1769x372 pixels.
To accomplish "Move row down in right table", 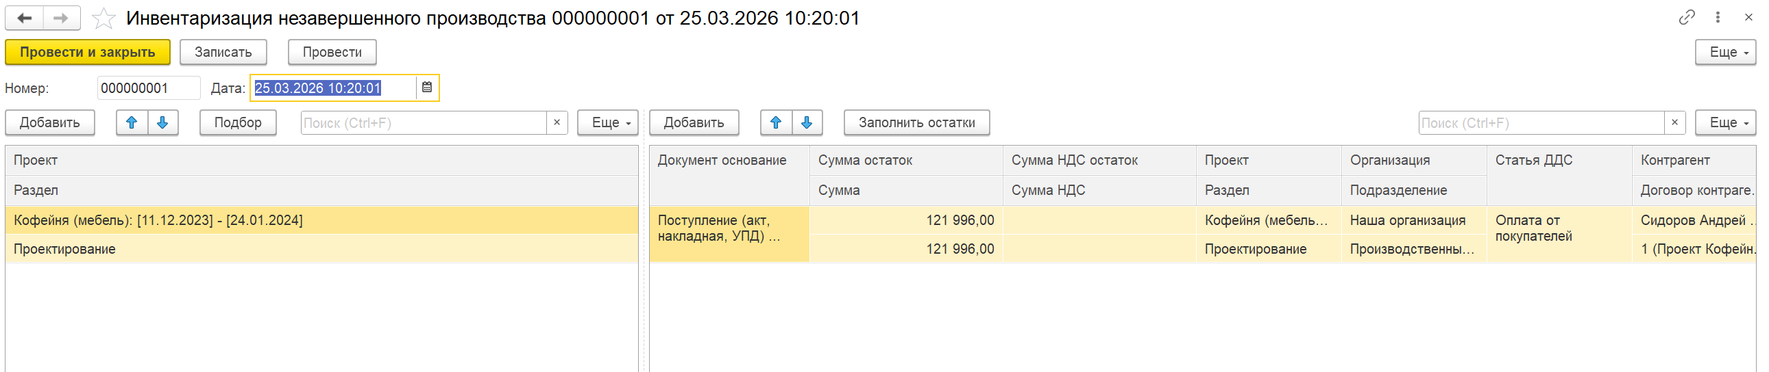I will [x=807, y=122].
